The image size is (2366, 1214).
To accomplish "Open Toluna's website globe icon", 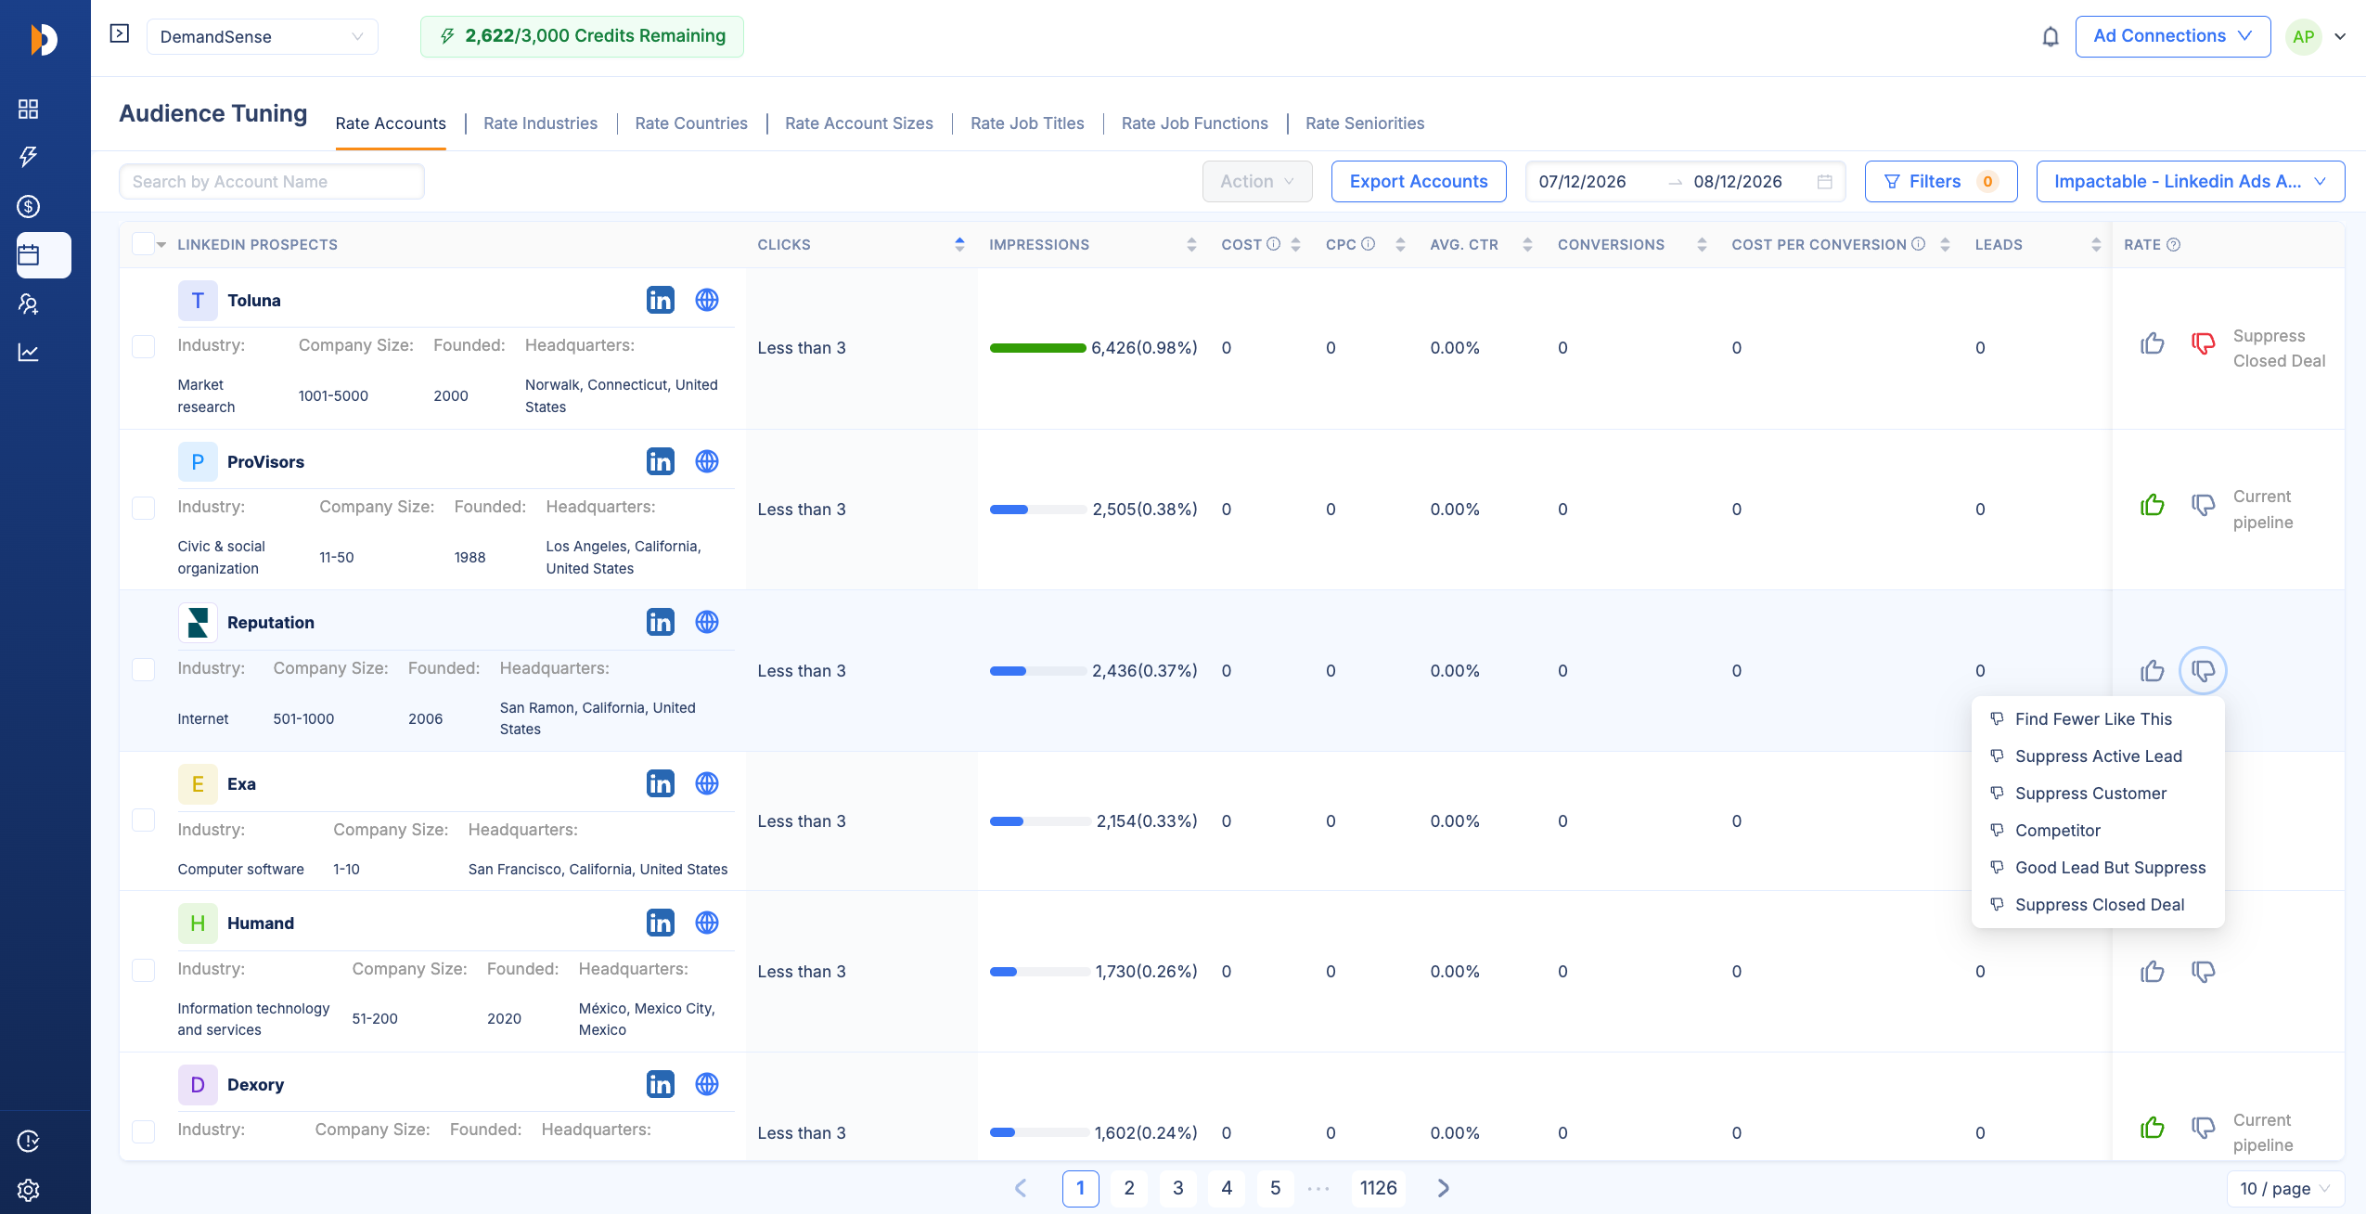I will pos(707,300).
